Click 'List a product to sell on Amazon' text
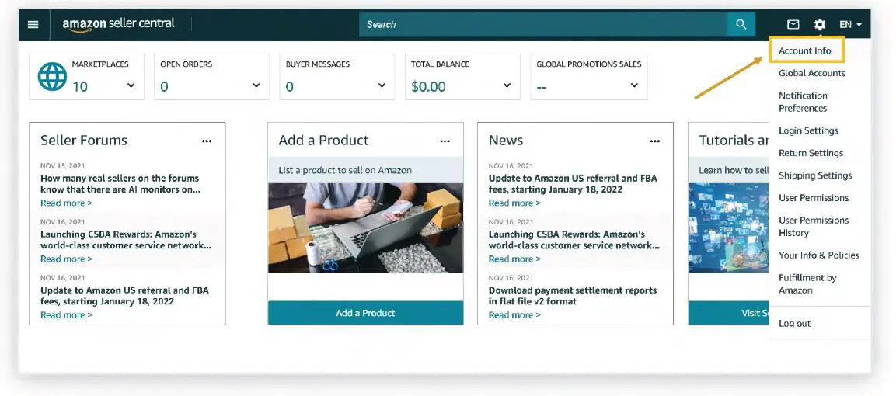 345,170
